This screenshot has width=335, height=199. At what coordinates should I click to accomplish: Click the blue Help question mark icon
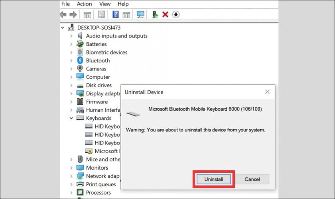(116, 14)
